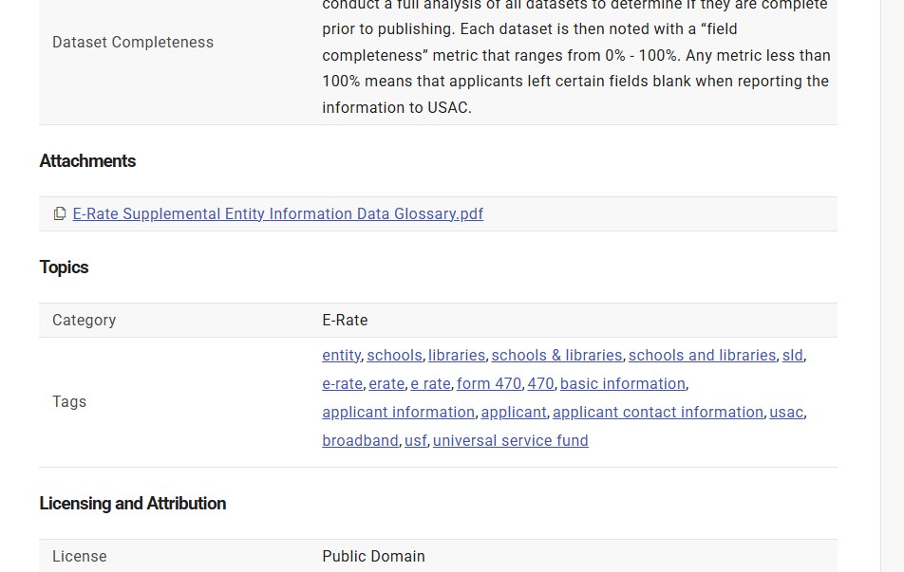The image size is (904, 572).
Task: Click the vertical scrollbar track on the right
Action: coord(892,285)
